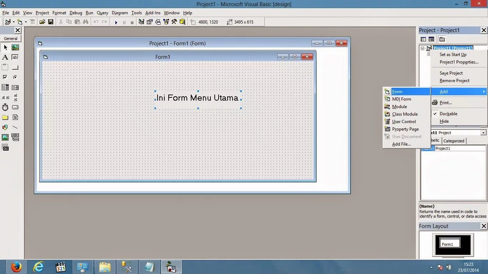Image resolution: width=488 pixels, height=274 pixels.
Task: Choose Module from Add submenu
Action: pos(407,107)
